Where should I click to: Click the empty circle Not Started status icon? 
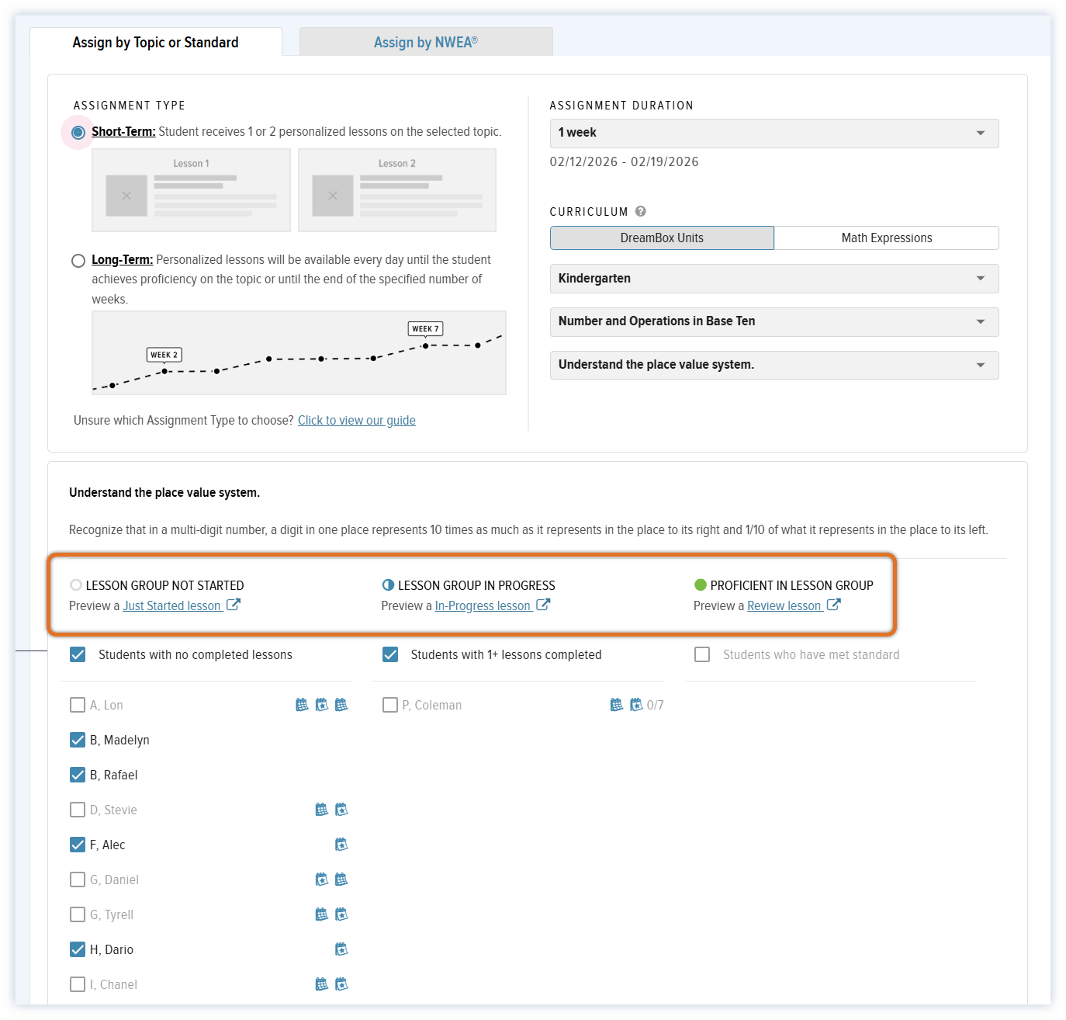[76, 585]
